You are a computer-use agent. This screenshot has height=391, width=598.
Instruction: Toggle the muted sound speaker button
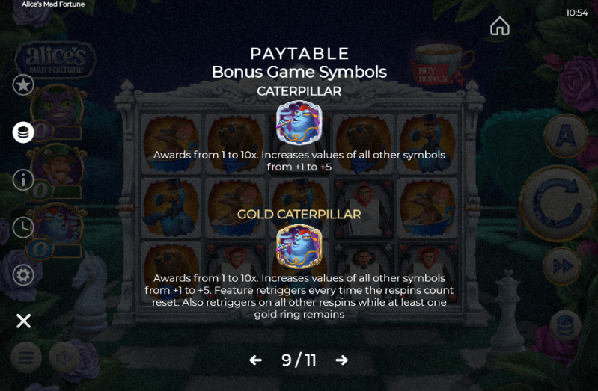click(64, 357)
